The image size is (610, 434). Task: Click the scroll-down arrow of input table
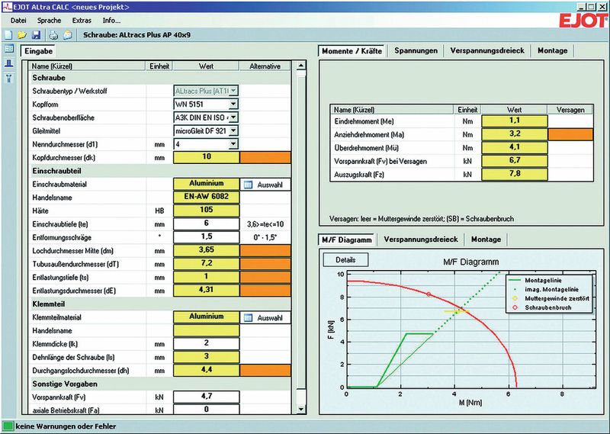[300, 409]
